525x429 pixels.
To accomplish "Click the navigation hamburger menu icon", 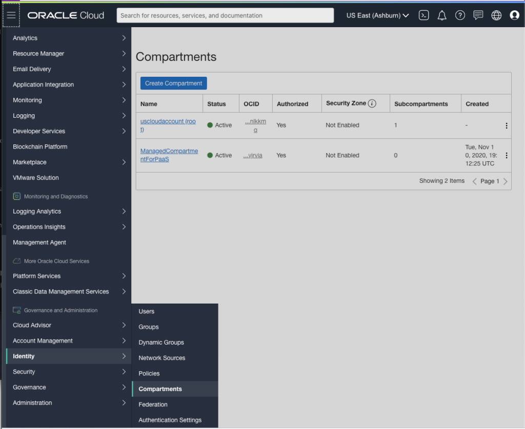I will [x=11, y=14].
